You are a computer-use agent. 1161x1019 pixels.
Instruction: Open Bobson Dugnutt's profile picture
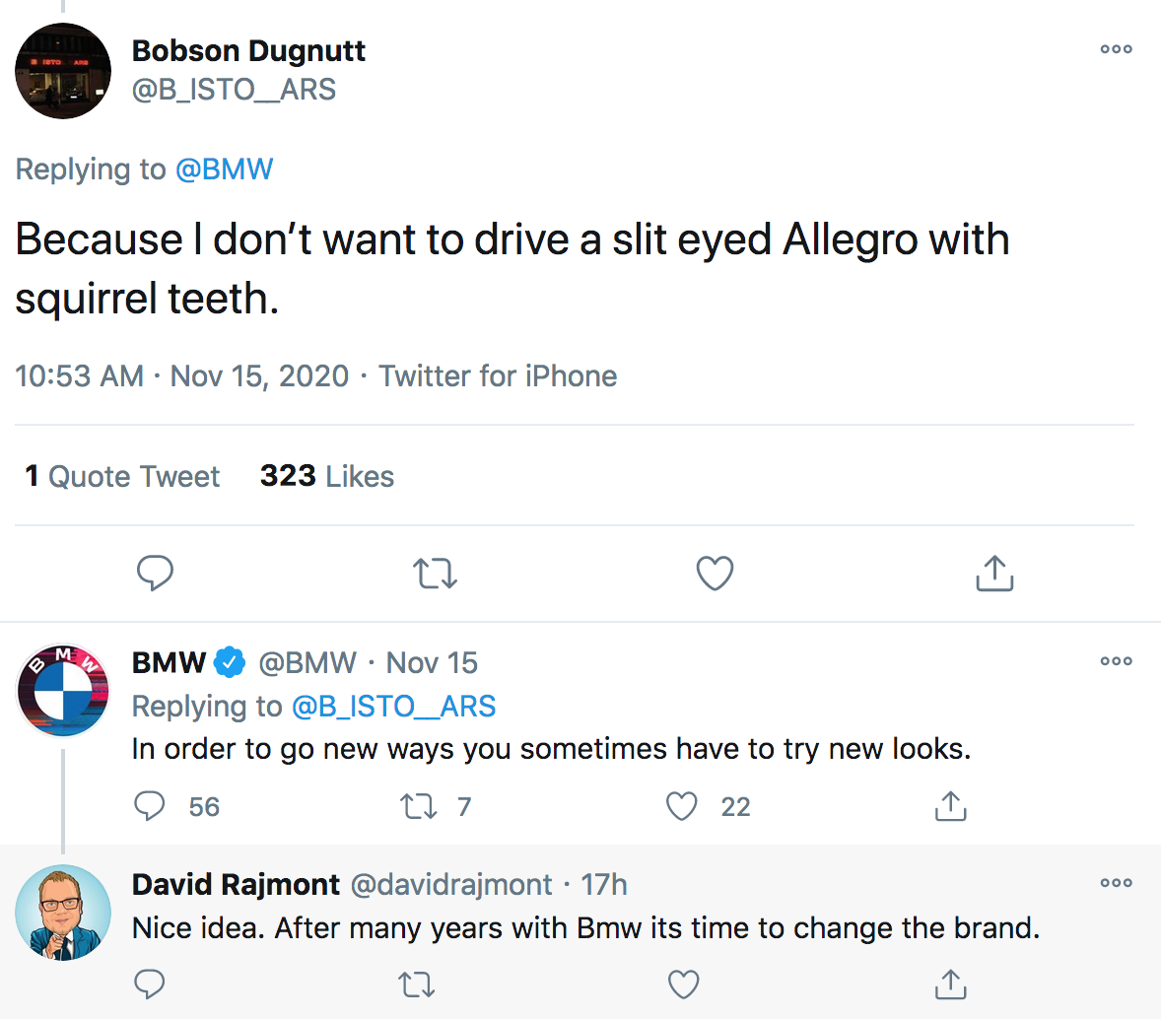63,71
